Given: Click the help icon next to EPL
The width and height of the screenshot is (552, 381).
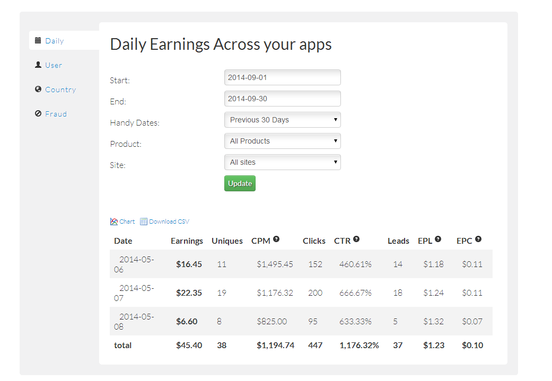Looking at the screenshot, I should [438, 240].
